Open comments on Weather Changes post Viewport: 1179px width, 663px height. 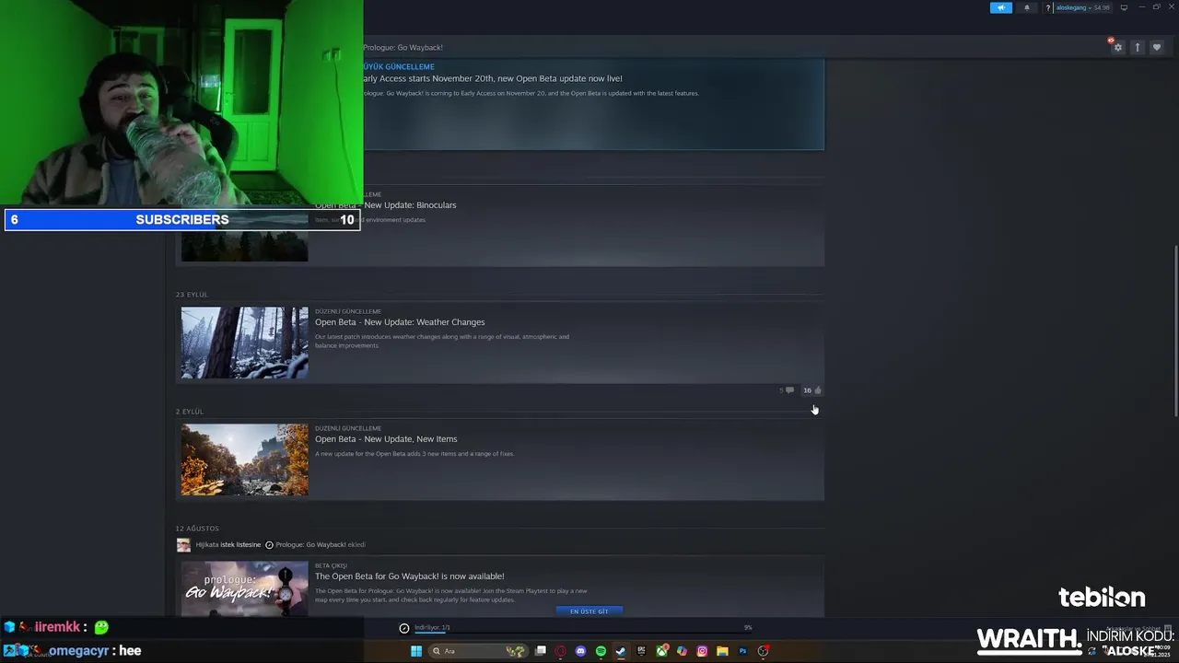click(x=787, y=390)
